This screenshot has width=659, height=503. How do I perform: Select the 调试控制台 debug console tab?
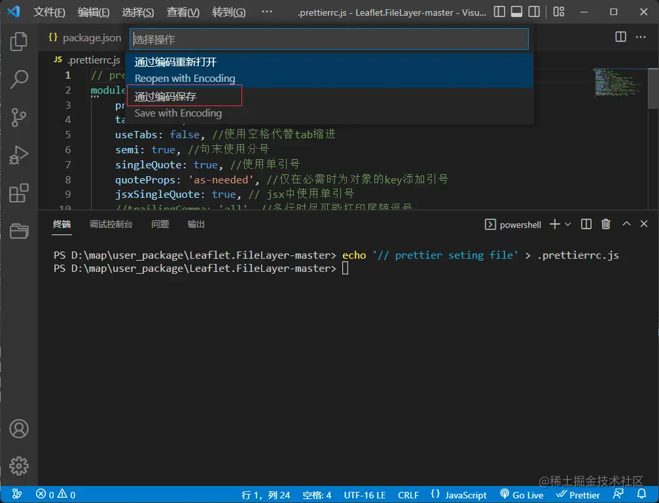(x=111, y=224)
